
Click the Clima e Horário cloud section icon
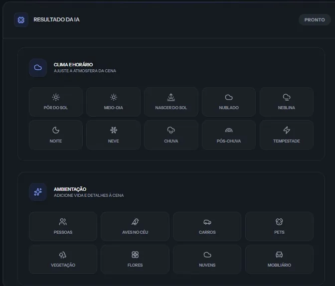click(38, 68)
